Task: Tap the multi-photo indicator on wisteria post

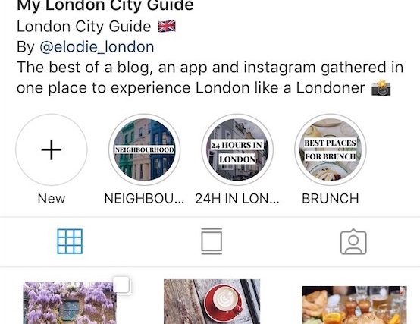Action: (x=121, y=285)
